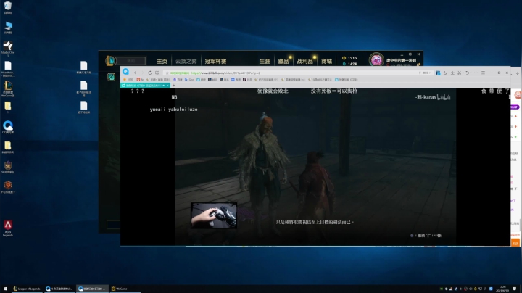
Task: Click the green square icon in League client sidebar
Action: [x=111, y=77]
